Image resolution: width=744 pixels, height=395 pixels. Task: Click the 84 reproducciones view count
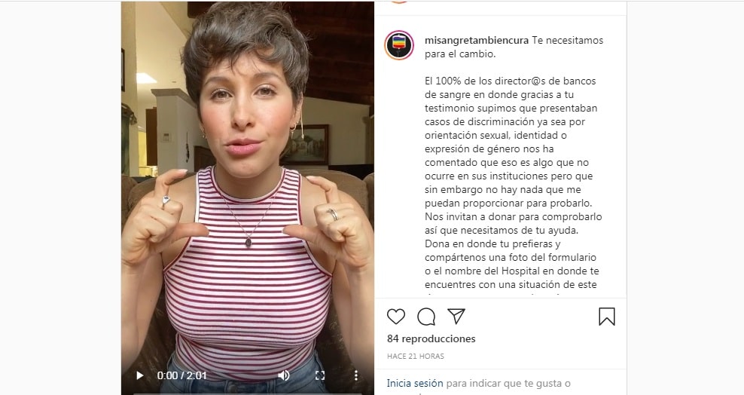point(431,338)
